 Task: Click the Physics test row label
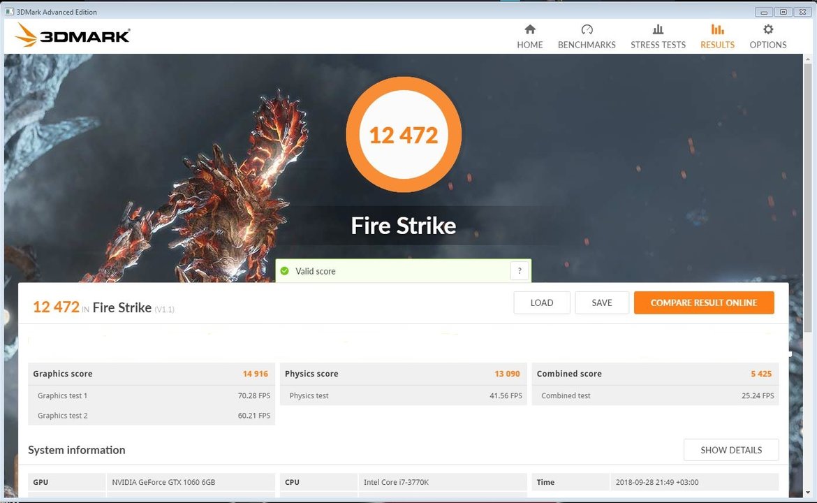click(x=309, y=395)
